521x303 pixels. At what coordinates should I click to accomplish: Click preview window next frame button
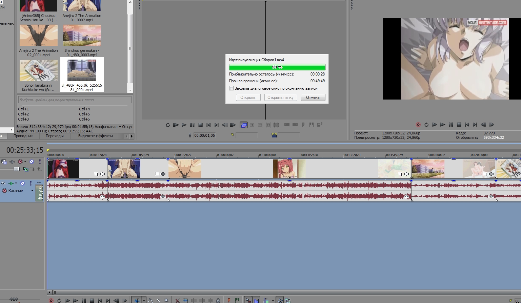pyautogui.click(x=492, y=125)
